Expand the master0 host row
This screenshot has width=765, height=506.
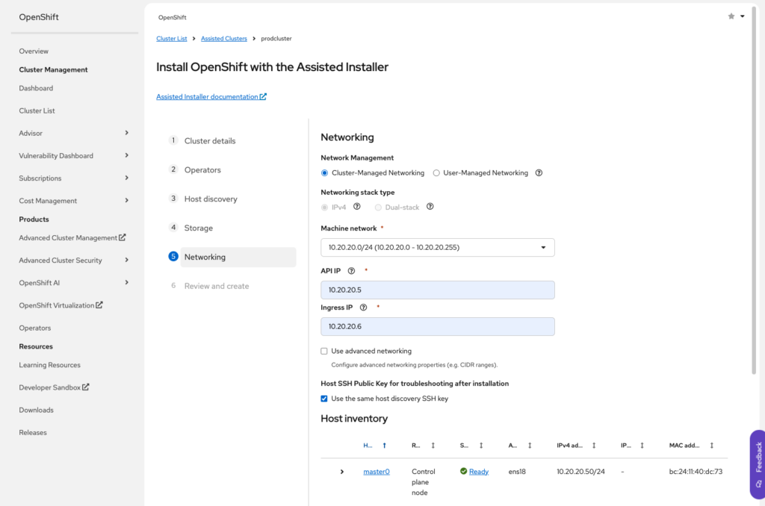[x=342, y=472]
